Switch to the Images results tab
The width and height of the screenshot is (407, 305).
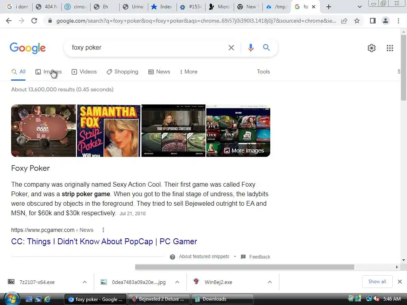tap(48, 71)
